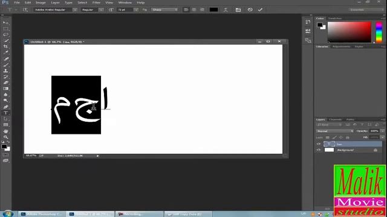Screen dimensions: 387x217
Task: Open Recording taskbar item
Action: point(140,214)
